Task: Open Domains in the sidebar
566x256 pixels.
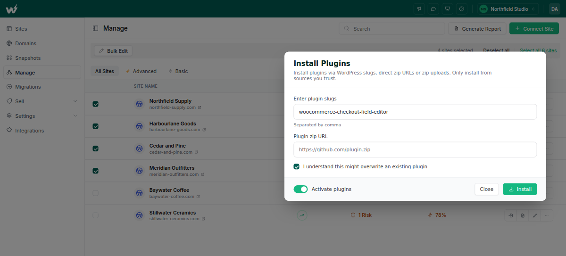Action: coord(42,43)
